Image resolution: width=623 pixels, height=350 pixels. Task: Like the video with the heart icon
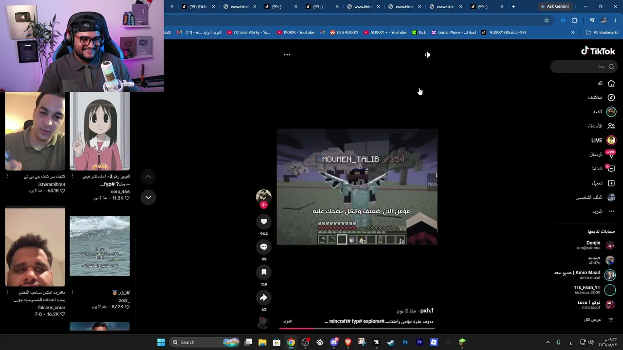coord(264,222)
